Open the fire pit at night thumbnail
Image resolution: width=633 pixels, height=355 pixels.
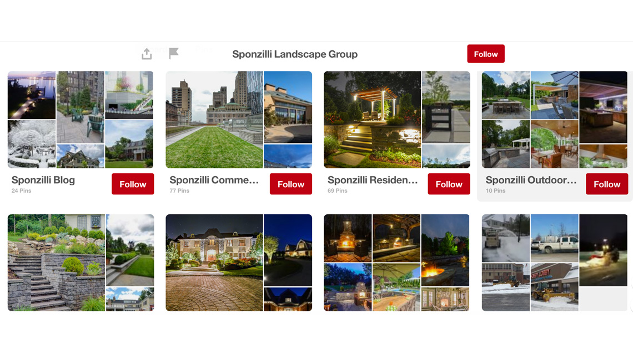[445, 250]
